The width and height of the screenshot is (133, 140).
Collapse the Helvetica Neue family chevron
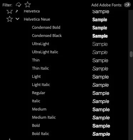[x=17, y=19]
